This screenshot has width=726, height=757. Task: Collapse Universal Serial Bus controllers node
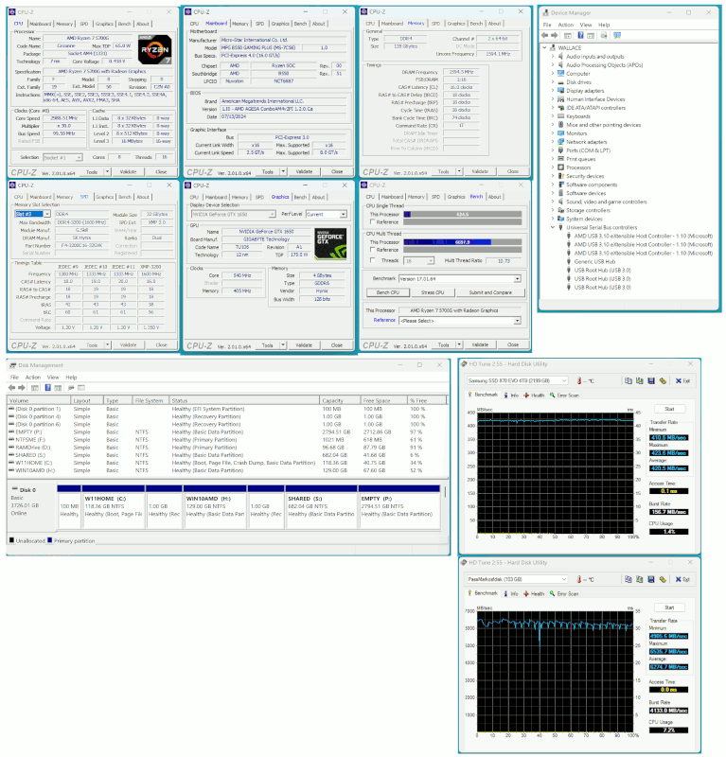553,227
